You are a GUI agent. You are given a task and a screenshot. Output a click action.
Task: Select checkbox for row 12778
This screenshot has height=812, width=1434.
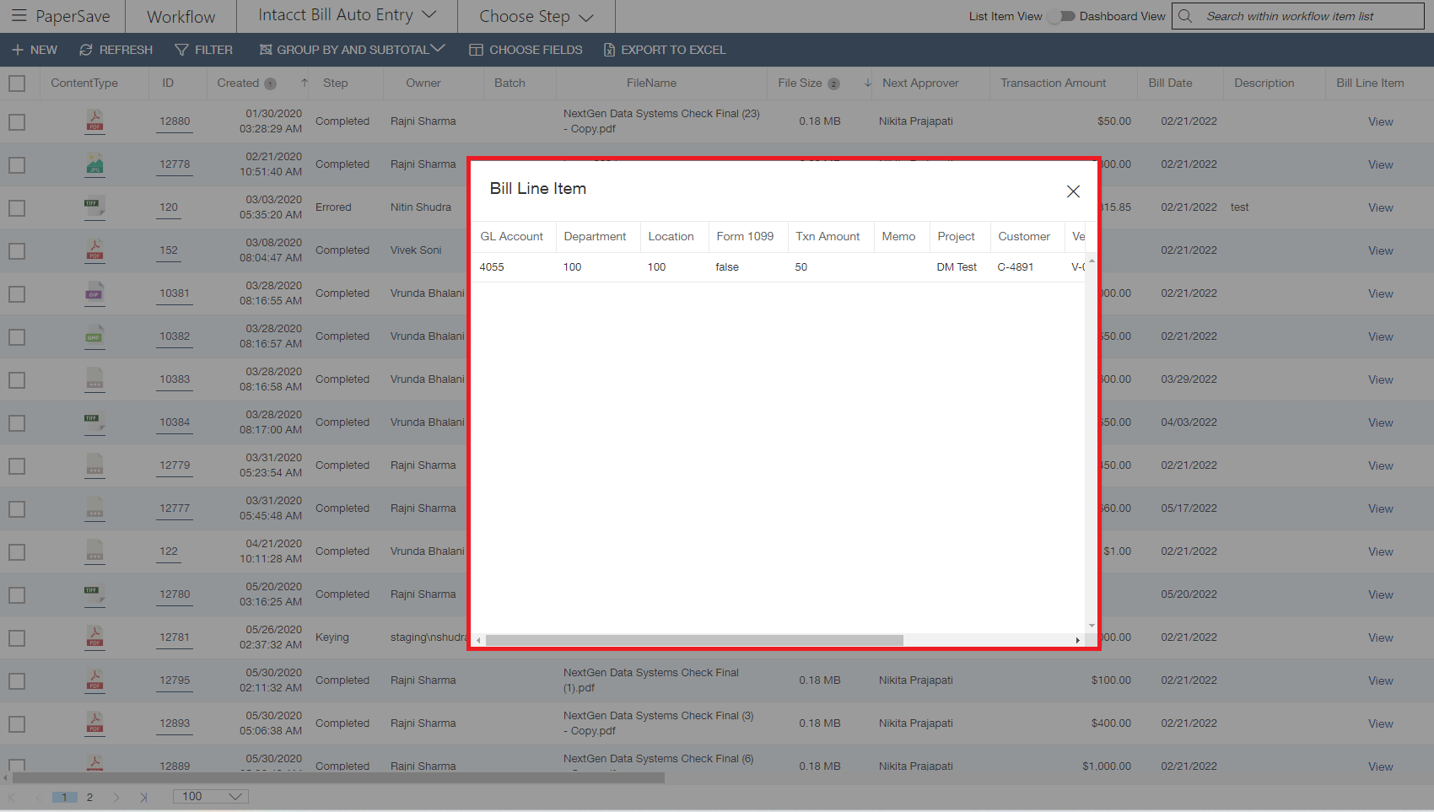pyautogui.click(x=17, y=165)
